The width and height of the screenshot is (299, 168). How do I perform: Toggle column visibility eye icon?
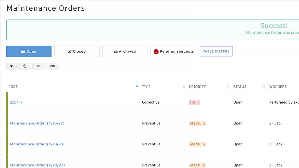(x=11, y=66)
